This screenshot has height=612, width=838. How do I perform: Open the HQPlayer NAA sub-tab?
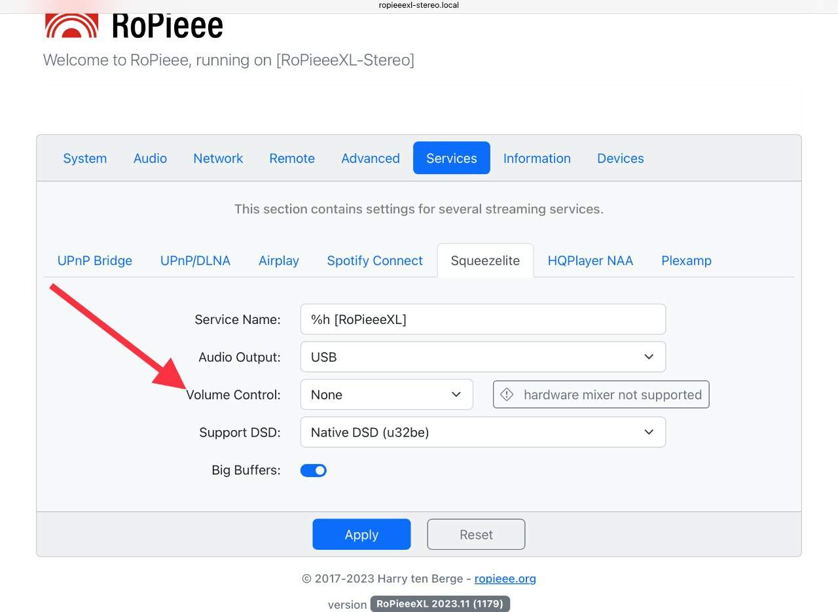591,261
